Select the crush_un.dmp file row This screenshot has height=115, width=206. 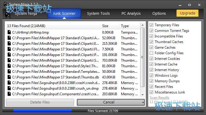click(x=73, y=88)
